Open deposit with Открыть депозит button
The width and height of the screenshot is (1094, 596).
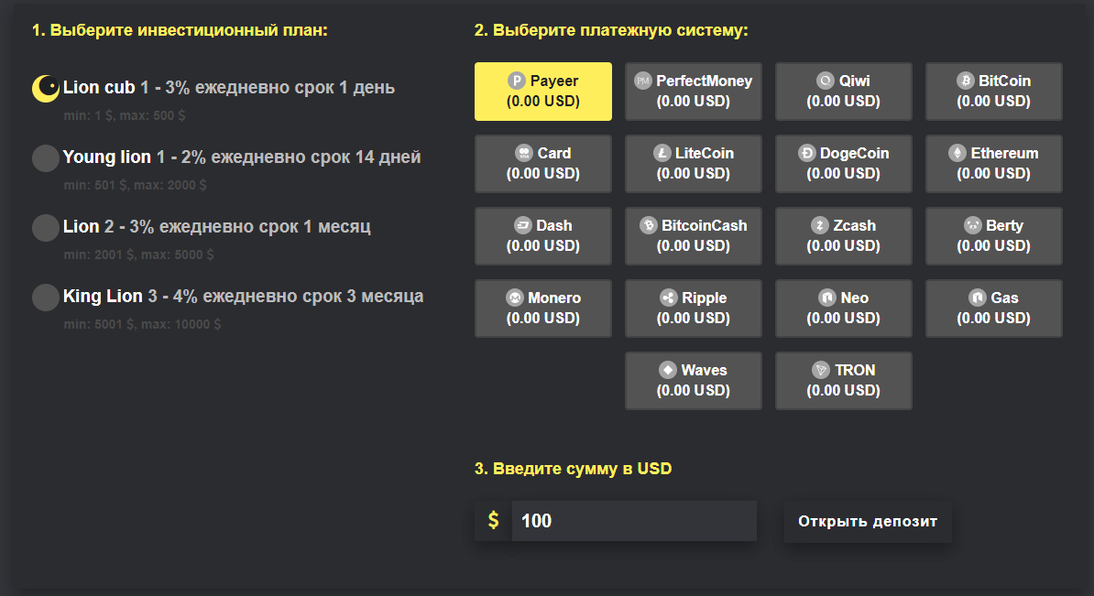pyautogui.click(x=868, y=522)
